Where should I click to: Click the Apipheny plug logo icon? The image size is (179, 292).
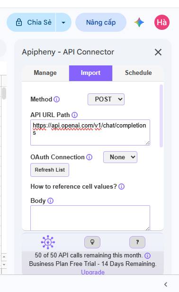[x=48, y=242]
